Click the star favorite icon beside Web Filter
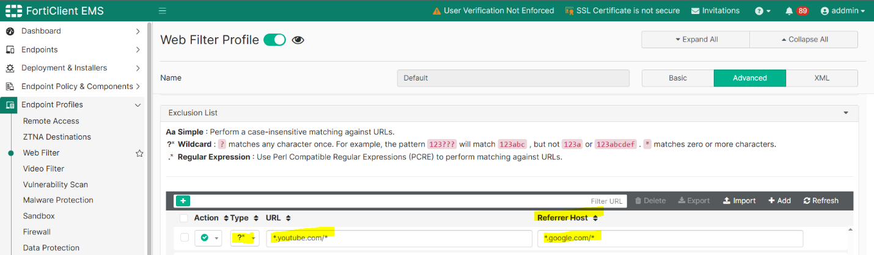This screenshot has width=874, height=255. pyautogui.click(x=139, y=153)
